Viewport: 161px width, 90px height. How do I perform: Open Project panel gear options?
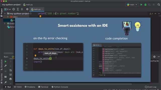pos(27,9)
